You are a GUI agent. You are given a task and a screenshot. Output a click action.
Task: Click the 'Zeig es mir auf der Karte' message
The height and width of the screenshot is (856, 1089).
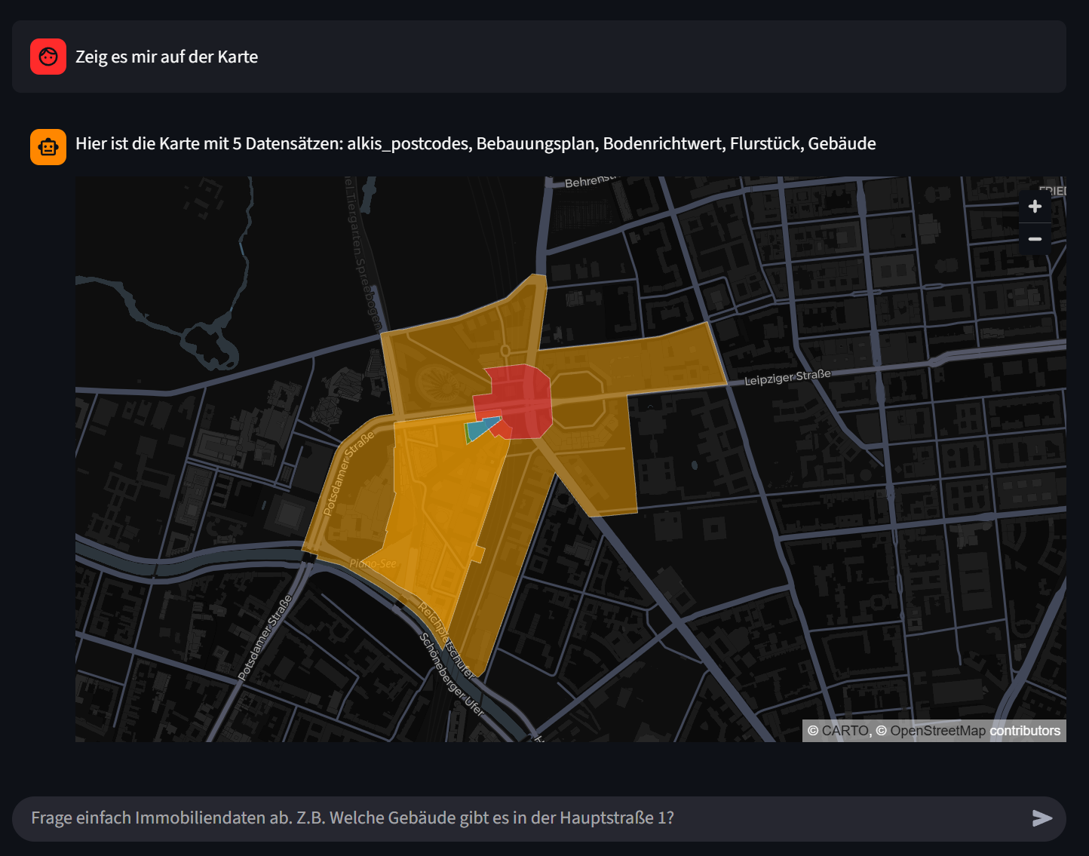pos(167,57)
